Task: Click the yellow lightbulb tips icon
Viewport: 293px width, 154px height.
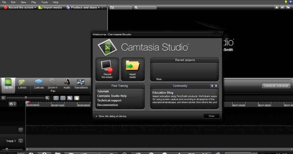Action: [x=286, y=2]
